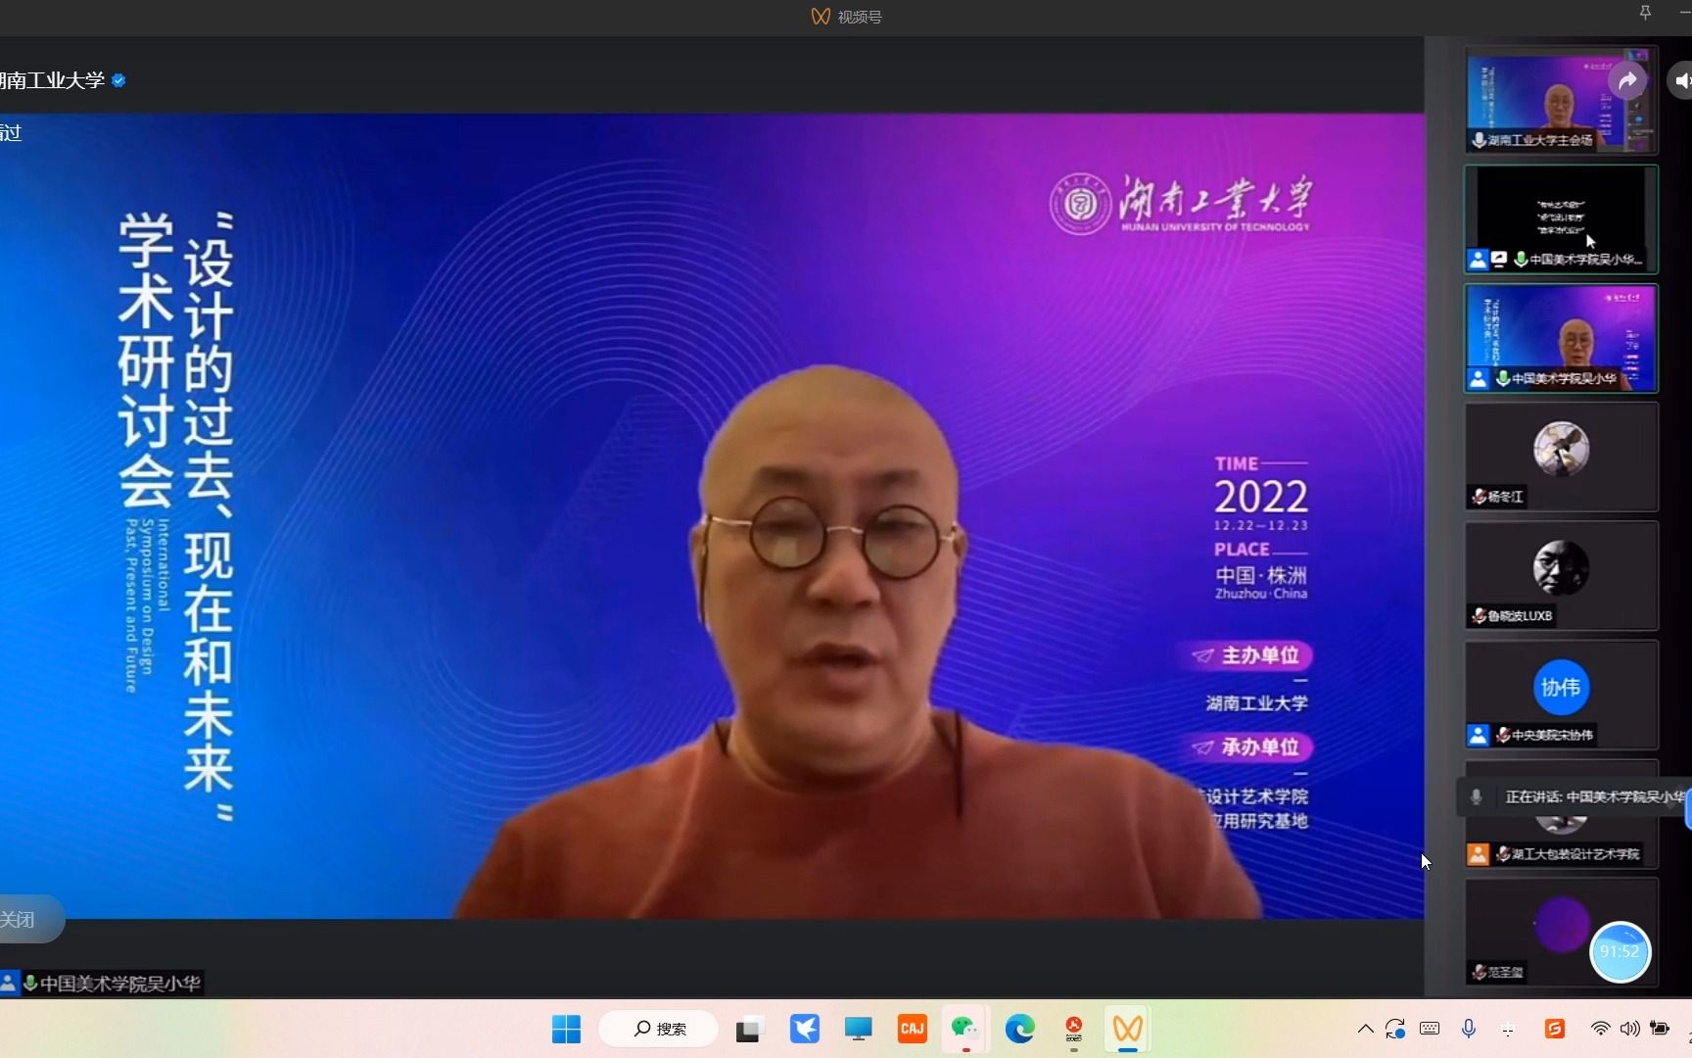1692x1058 pixels.
Task: Select the 鲁晓波LUXB participant thumbnail
Action: (x=1560, y=576)
